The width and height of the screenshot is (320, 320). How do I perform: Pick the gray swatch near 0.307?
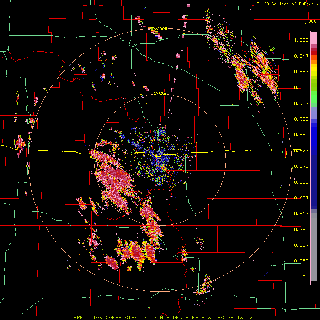pos(314,247)
